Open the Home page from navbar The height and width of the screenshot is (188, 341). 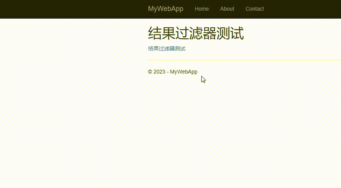click(202, 9)
